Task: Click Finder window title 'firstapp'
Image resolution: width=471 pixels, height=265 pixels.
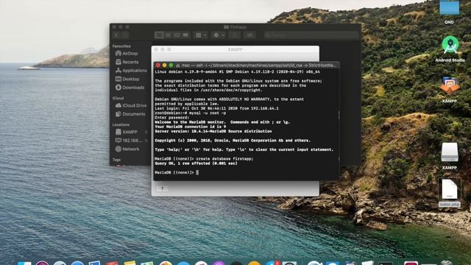Action: click(x=235, y=27)
